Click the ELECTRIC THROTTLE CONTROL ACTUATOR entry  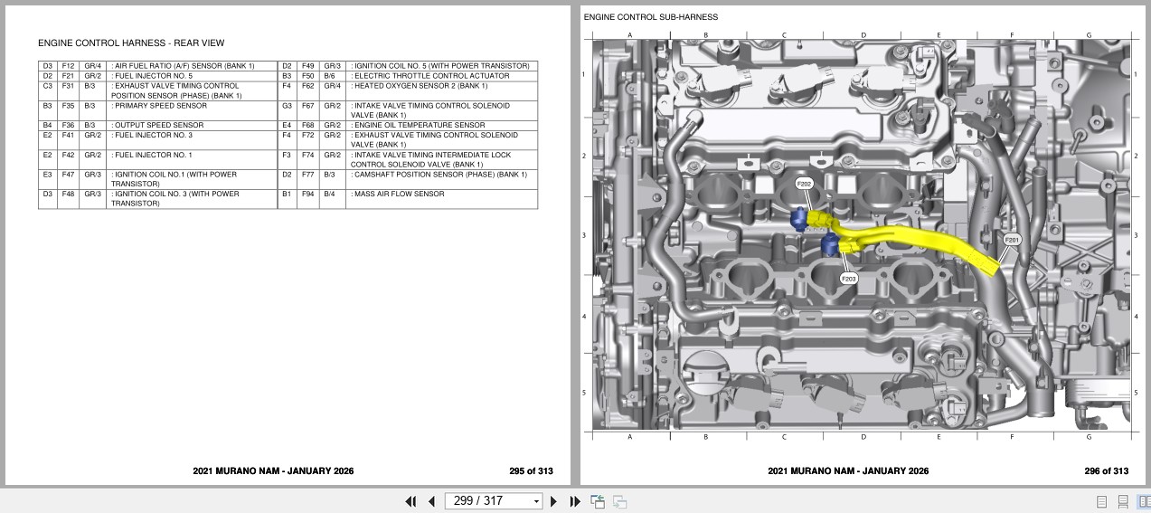(x=430, y=76)
